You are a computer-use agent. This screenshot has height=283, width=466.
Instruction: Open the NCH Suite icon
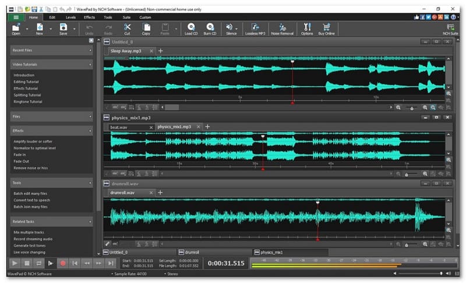tap(450, 29)
